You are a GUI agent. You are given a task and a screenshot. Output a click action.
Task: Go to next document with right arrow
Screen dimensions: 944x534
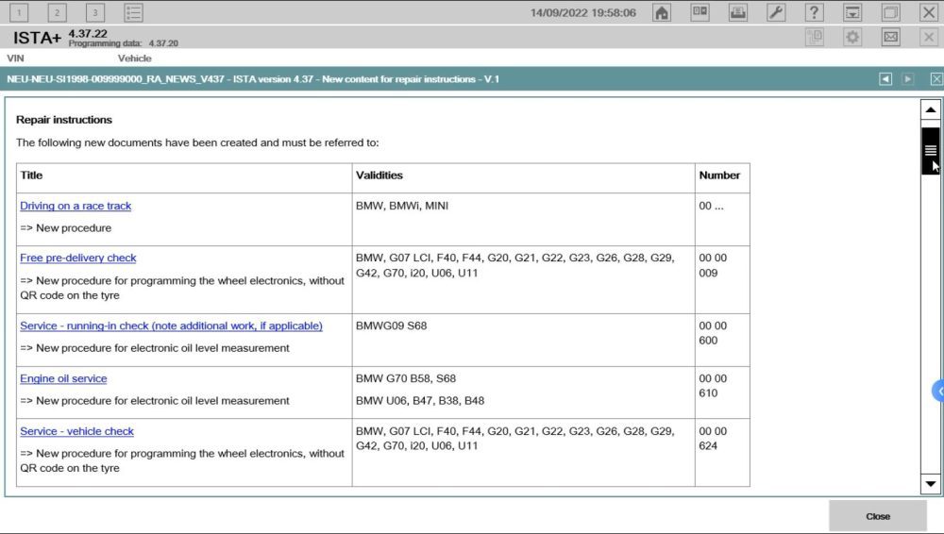click(x=908, y=79)
